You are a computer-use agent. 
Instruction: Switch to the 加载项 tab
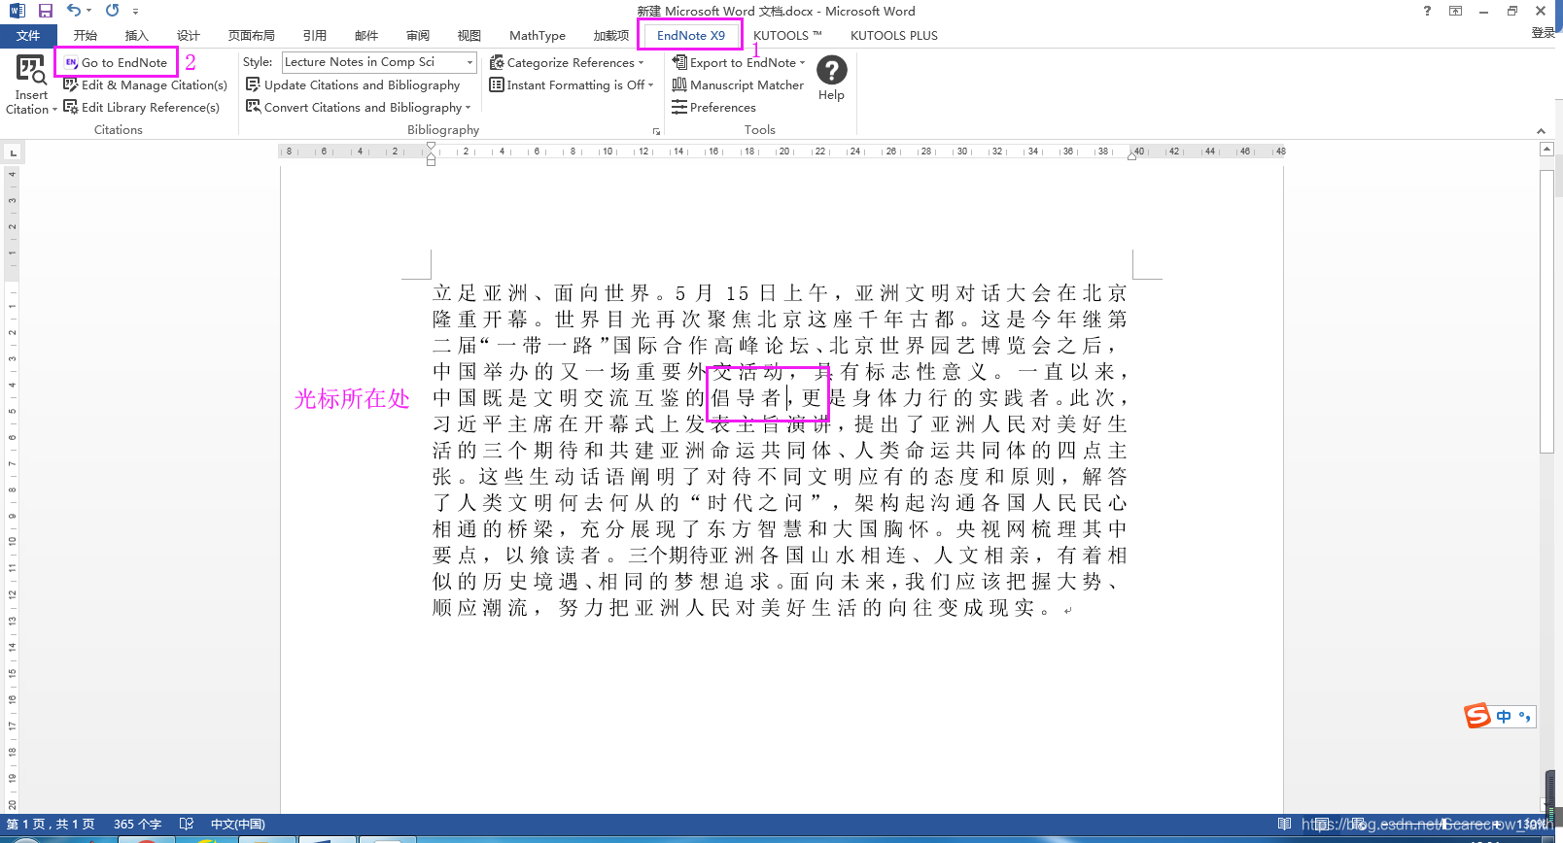click(611, 36)
